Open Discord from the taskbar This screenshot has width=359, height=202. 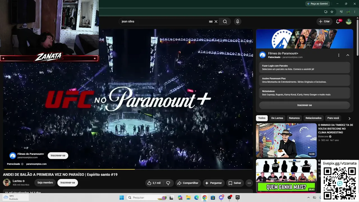click(x=221, y=198)
